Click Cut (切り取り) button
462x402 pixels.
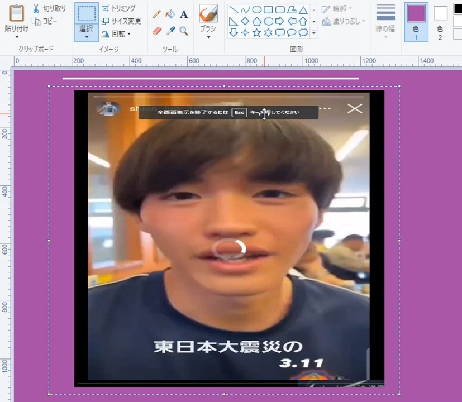click(x=49, y=8)
